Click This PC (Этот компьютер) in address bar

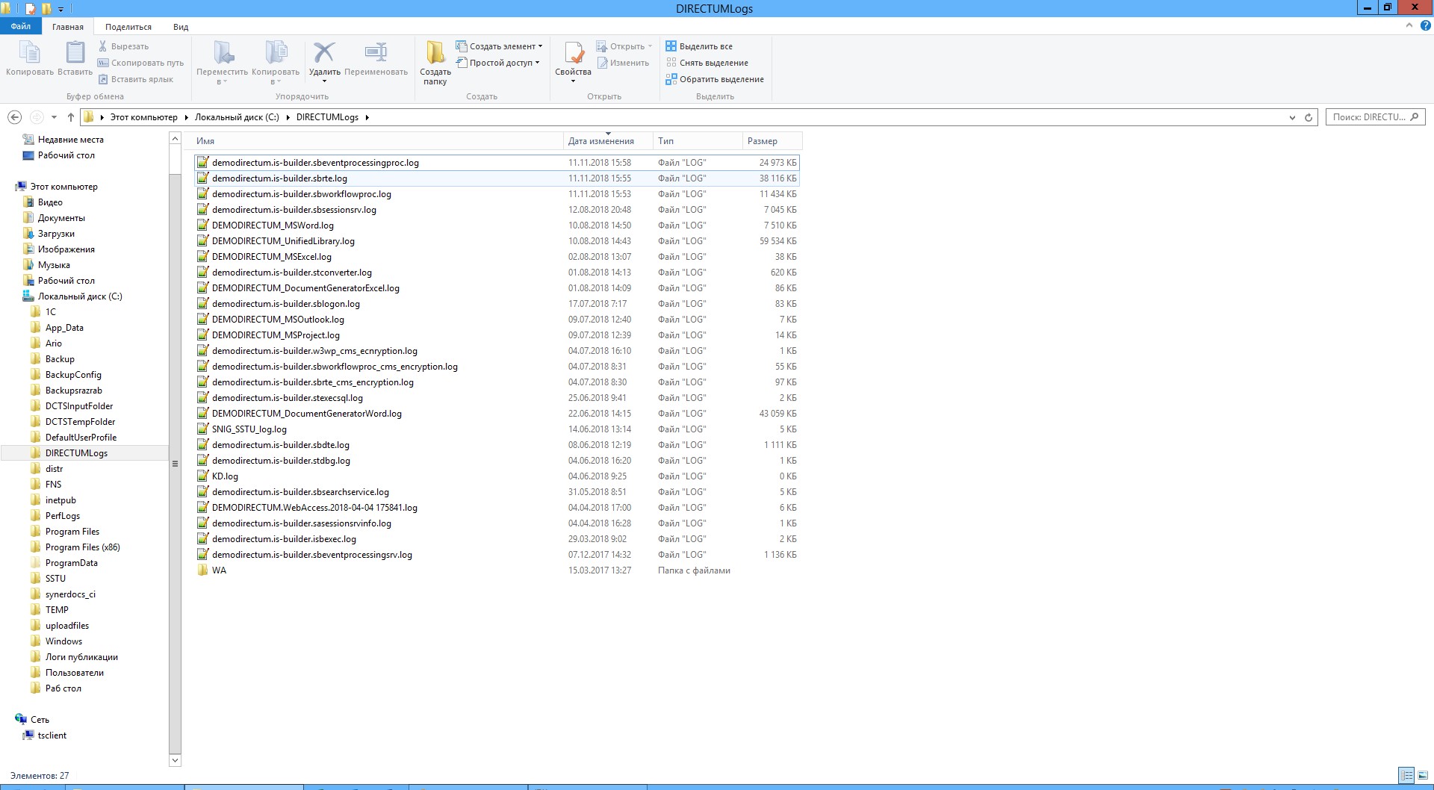(x=144, y=117)
